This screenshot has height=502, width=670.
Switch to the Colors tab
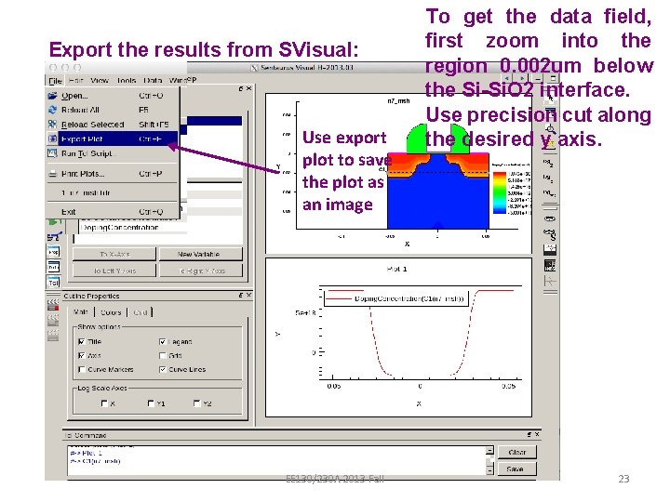tap(111, 312)
